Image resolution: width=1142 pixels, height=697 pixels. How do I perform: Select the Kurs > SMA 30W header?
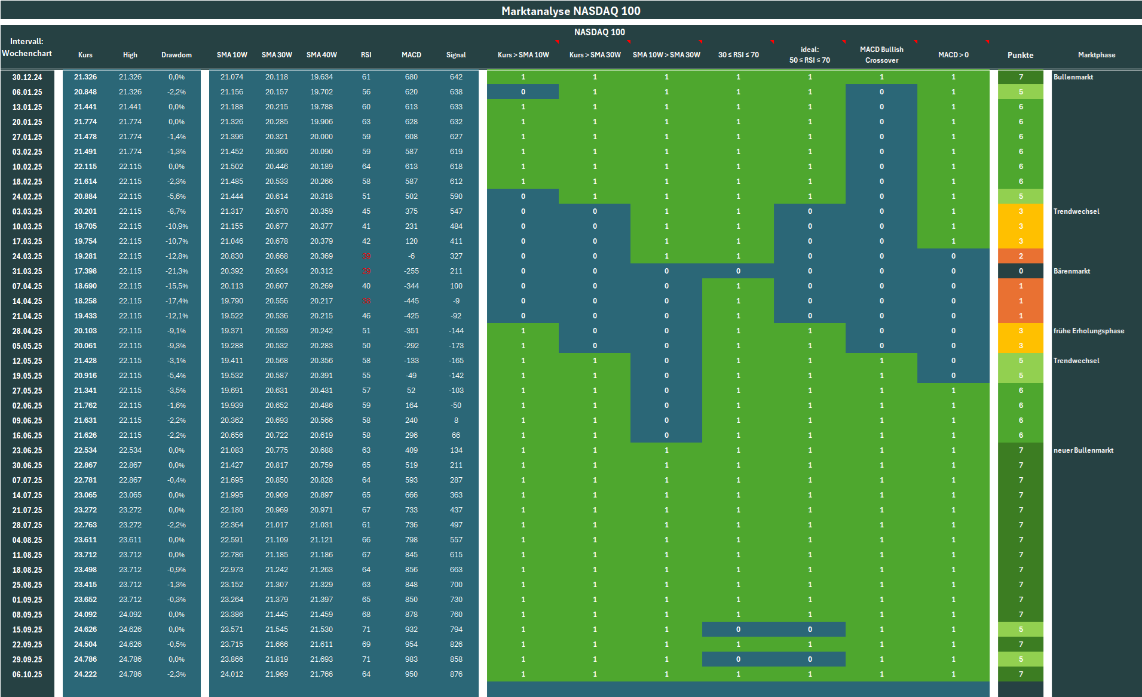point(595,55)
